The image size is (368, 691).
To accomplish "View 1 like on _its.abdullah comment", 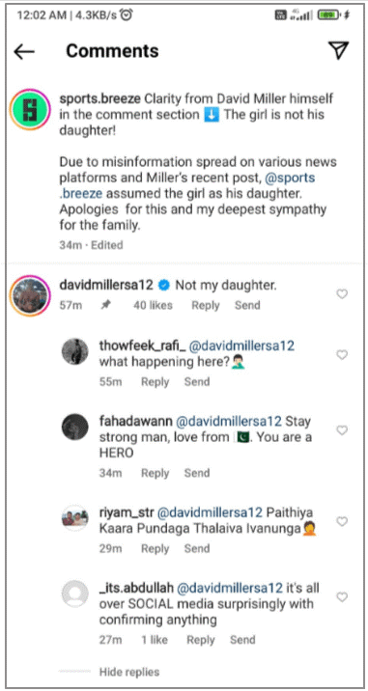I will tap(155, 640).
